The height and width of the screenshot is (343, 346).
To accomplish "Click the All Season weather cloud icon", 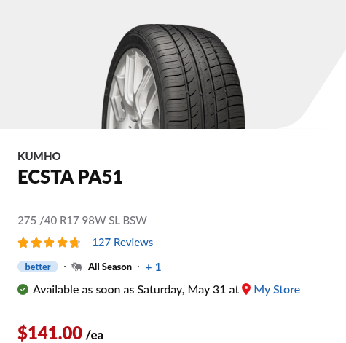I will pyautogui.click(x=76, y=267).
